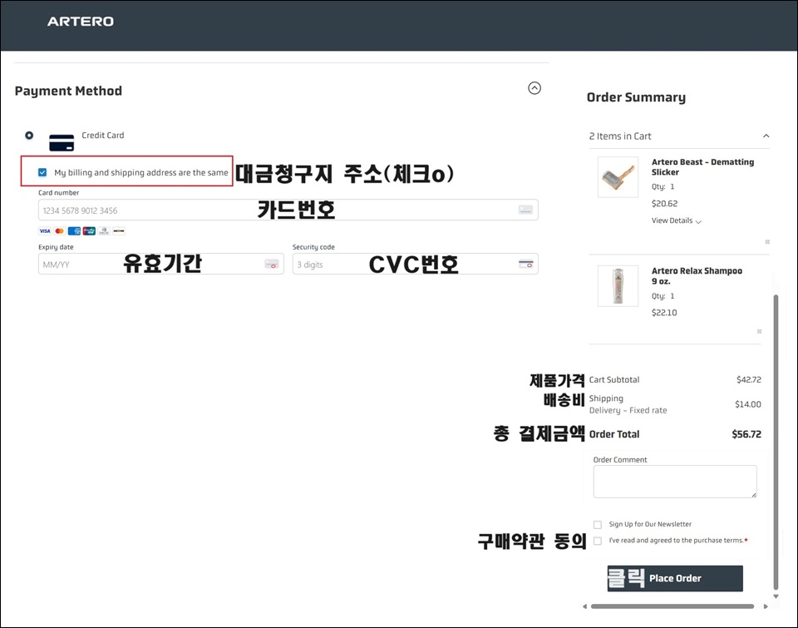Viewport: 798px width, 628px height.
Task: Click the card icon inside Security code field
Action: pyautogui.click(x=525, y=264)
